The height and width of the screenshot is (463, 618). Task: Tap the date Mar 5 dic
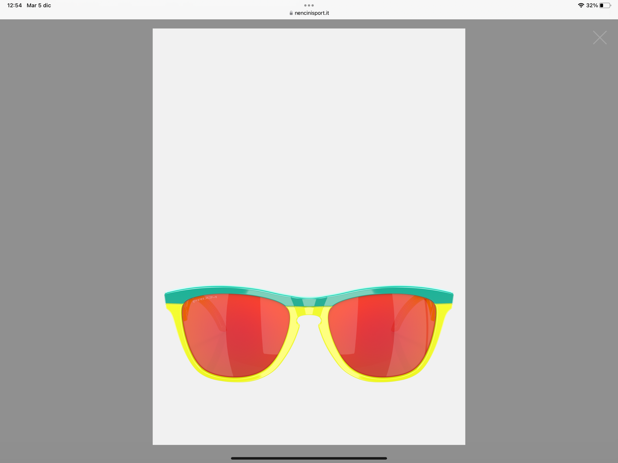point(38,6)
